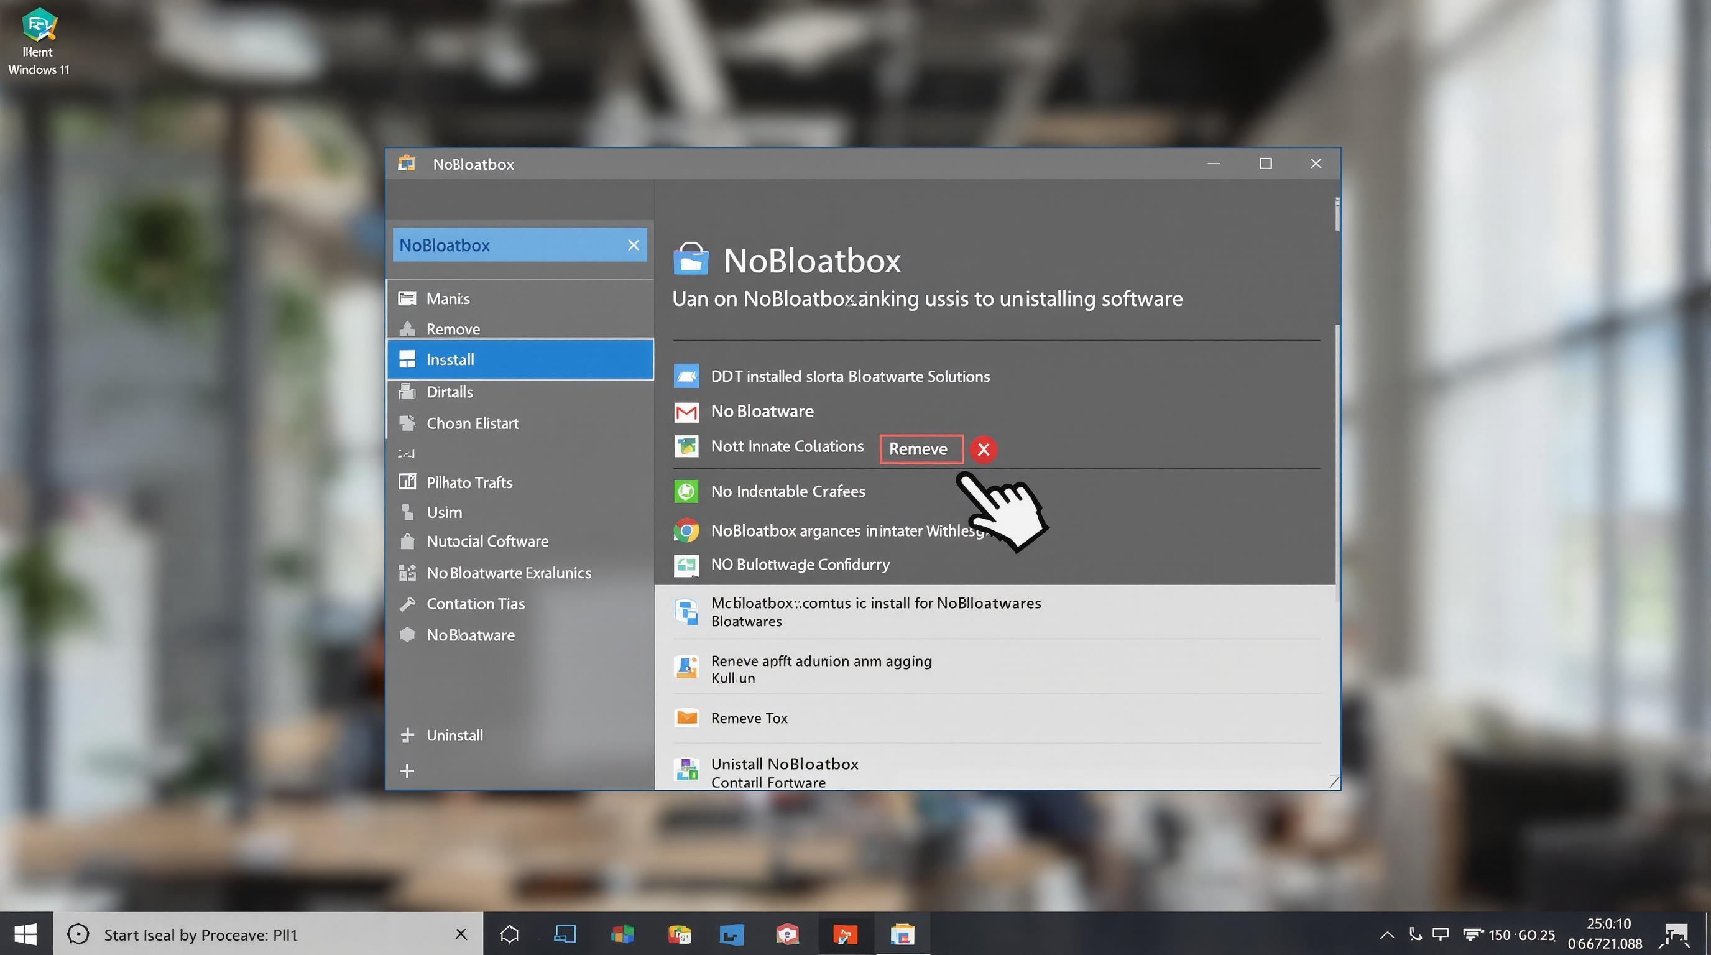Click the Remeve button
This screenshot has width=1711, height=955.
point(921,449)
